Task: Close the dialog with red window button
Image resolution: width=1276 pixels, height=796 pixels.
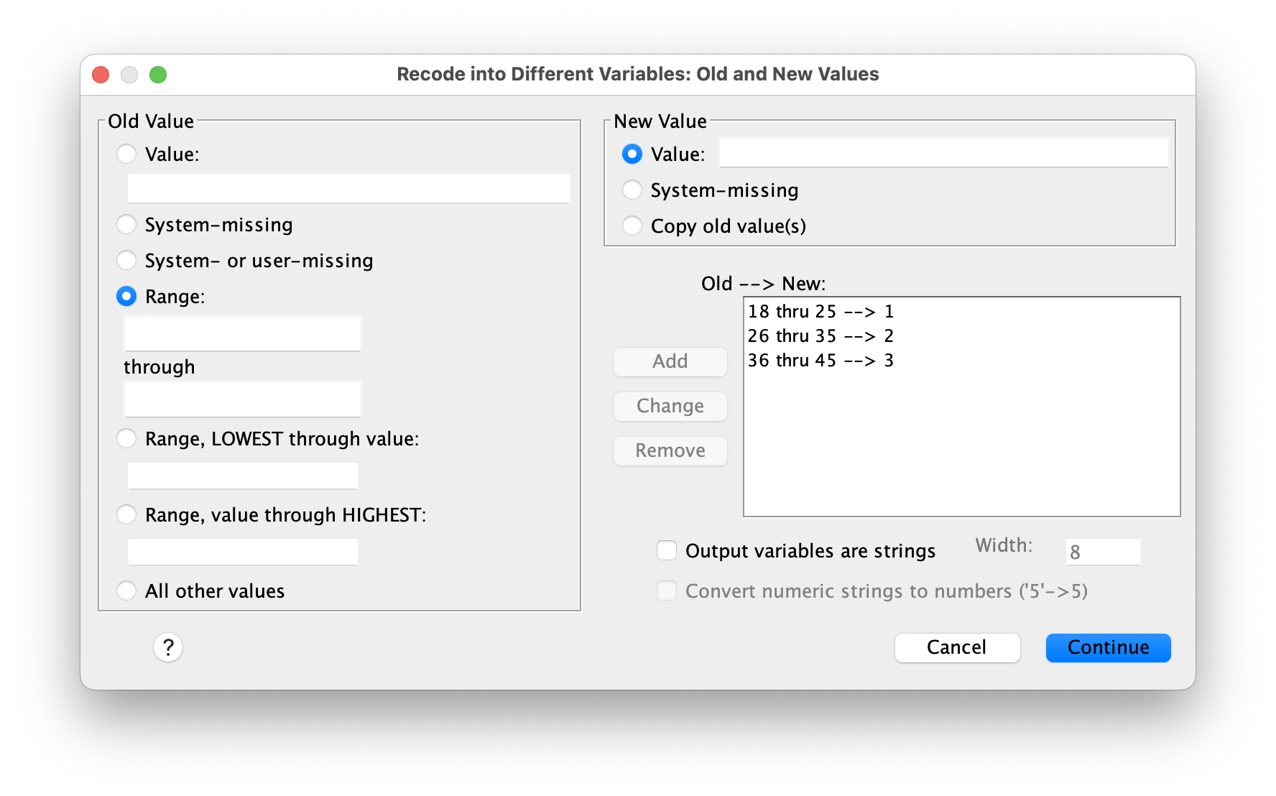Action: (x=101, y=75)
